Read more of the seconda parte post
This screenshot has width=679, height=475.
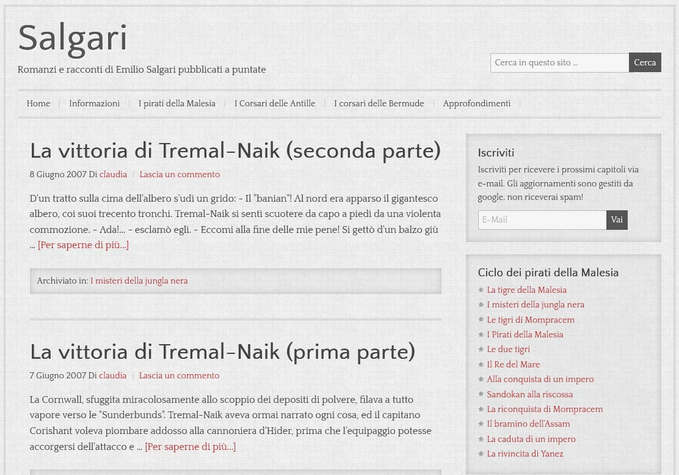pos(83,245)
